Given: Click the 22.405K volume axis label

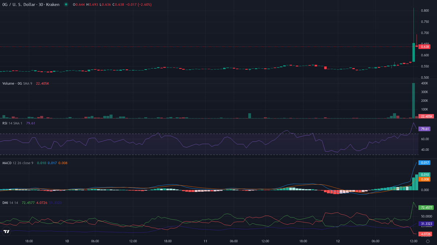Looking at the screenshot, I should (426, 116).
